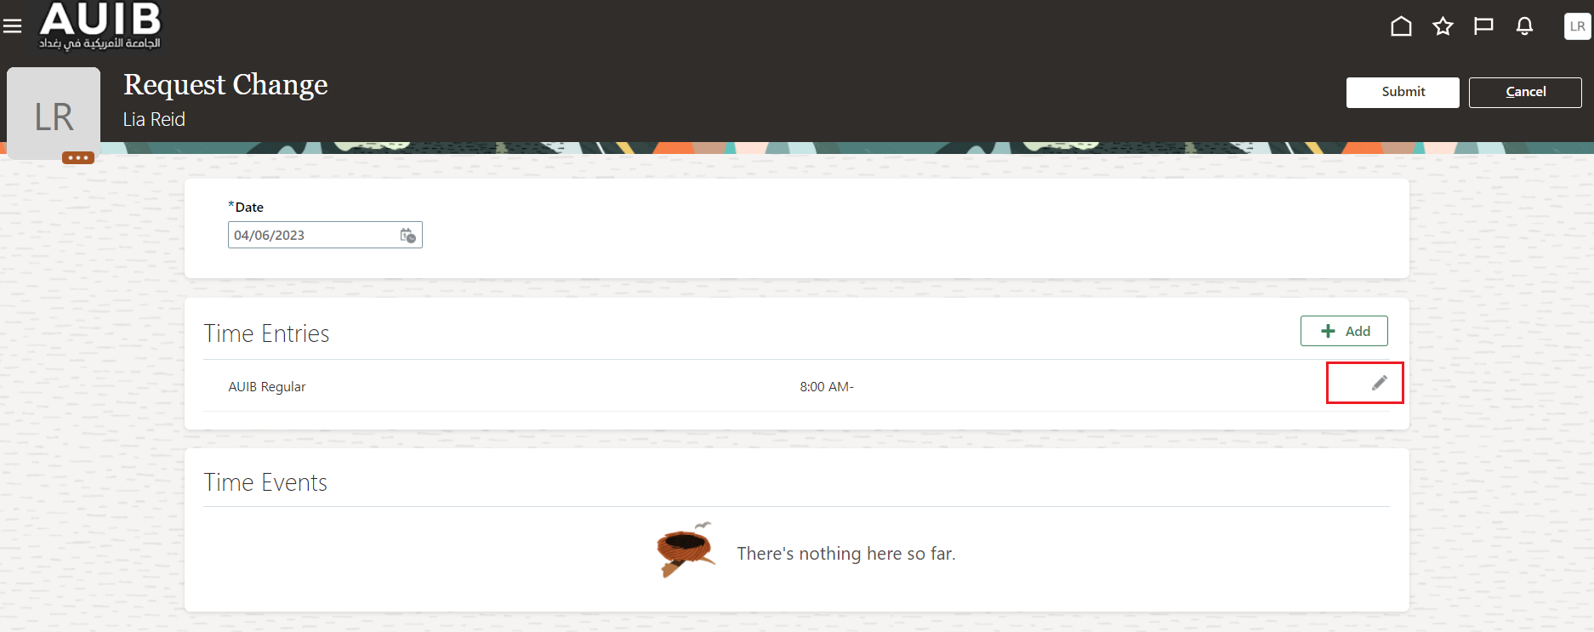
Task: Go to the Home icon
Action: coord(1401,26)
